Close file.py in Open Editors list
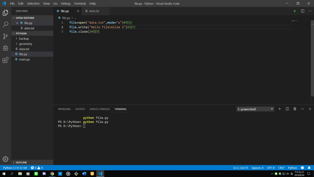Viewport: 314px width, 177px height. [x=17, y=23]
